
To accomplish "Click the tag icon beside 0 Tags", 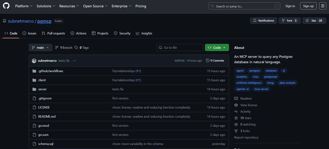I will pyautogui.click(x=76, y=47).
